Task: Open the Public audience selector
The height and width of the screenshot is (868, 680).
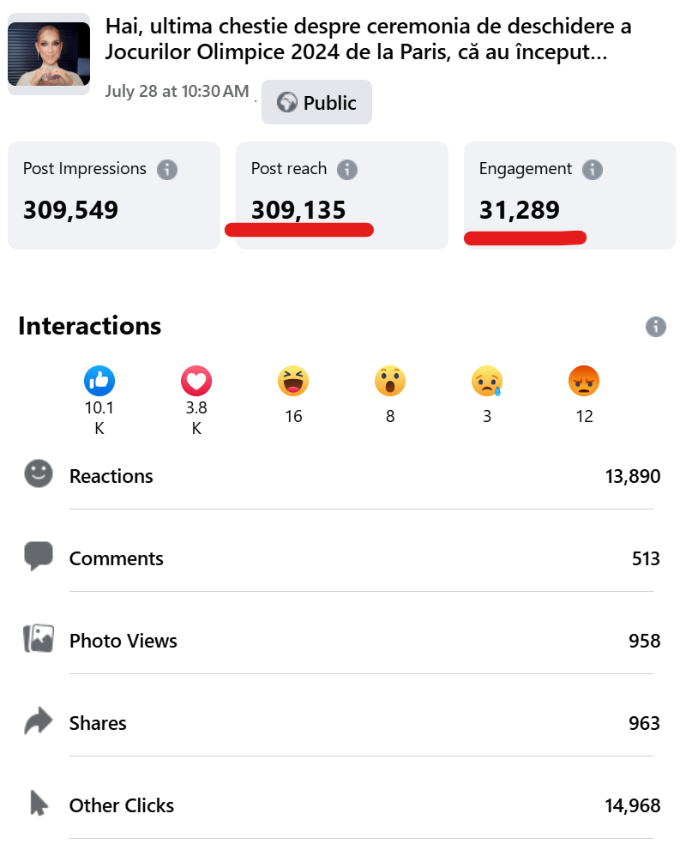Action: pos(317,103)
